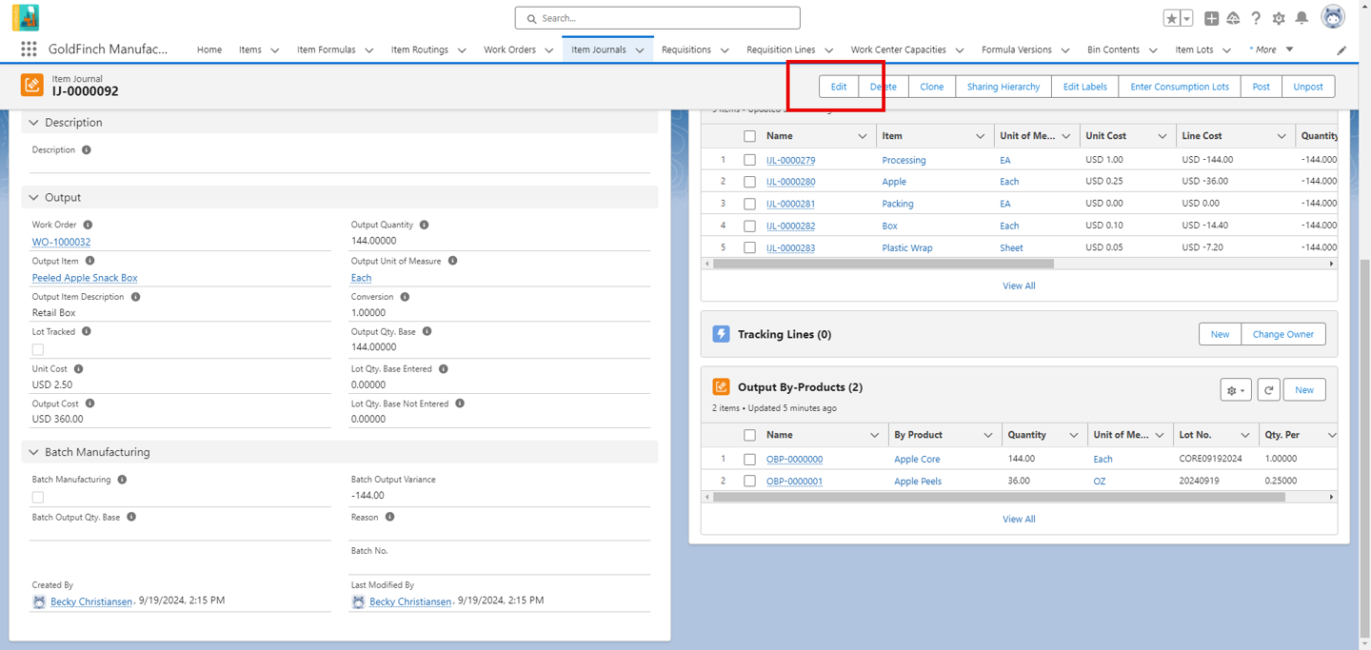Refresh the Output By-Products list
This screenshot has width=1371, height=650.
point(1268,390)
